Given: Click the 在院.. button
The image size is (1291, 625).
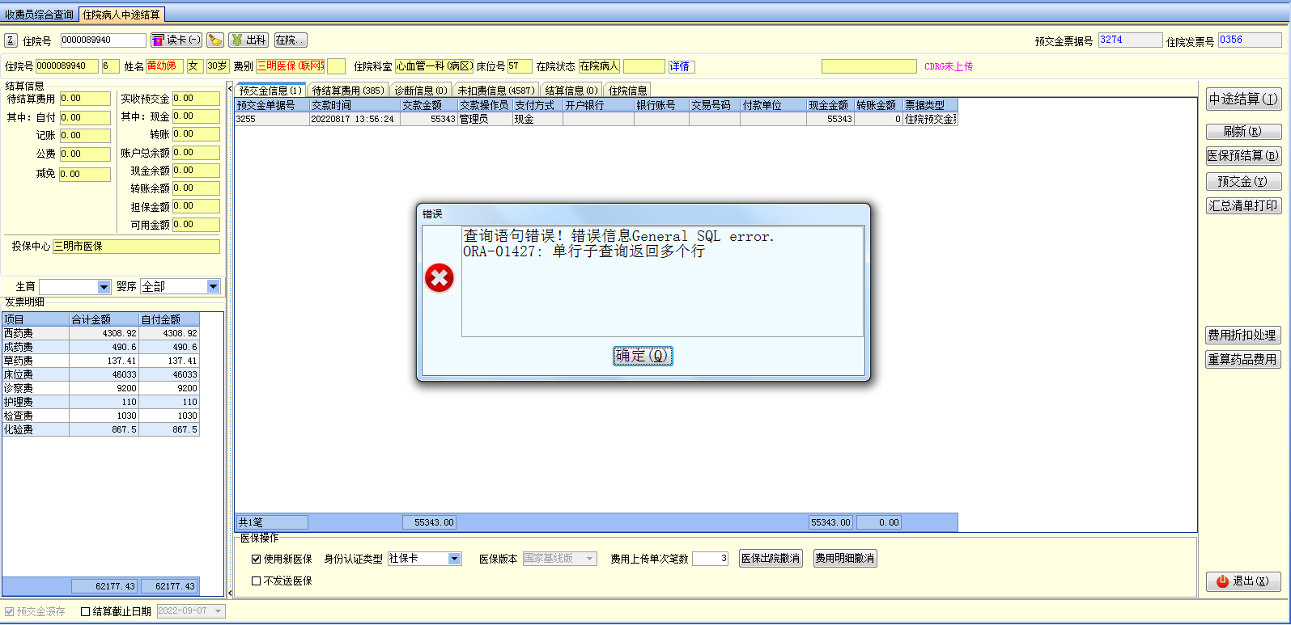Looking at the screenshot, I should 290,40.
